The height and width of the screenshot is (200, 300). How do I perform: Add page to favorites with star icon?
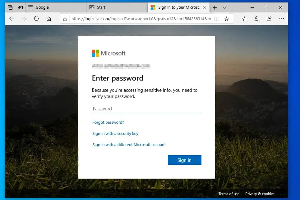click(x=227, y=19)
